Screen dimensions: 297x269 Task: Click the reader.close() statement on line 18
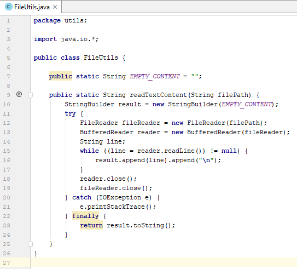(x=108, y=179)
